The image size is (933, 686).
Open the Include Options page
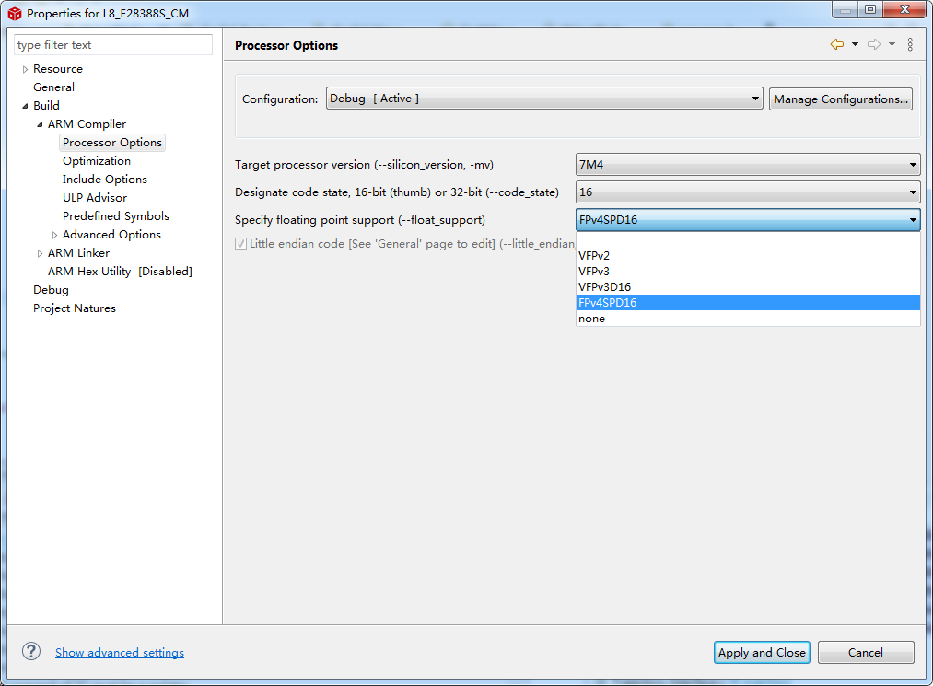(x=105, y=180)
